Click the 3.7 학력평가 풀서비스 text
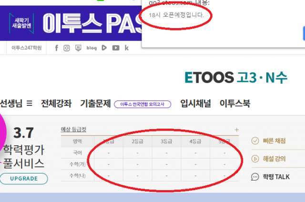The height and width of the screenshot is (202, 305). coord(23,147)
